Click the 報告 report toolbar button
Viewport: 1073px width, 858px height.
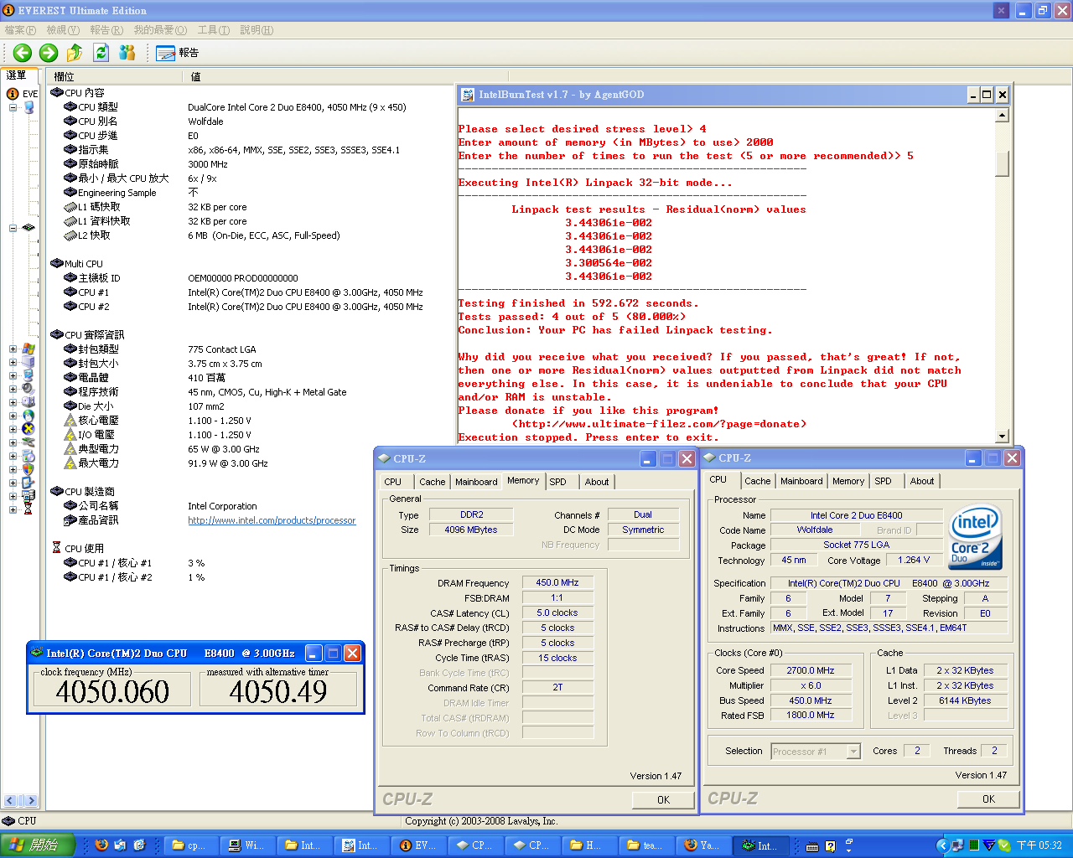(178, 53)
